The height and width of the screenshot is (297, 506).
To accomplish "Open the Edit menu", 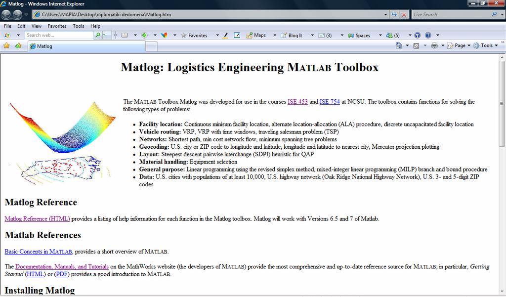I will tap(21, 26).
